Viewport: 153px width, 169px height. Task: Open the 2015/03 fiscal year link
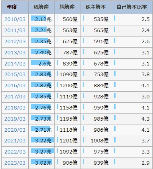tap(15, 74)
